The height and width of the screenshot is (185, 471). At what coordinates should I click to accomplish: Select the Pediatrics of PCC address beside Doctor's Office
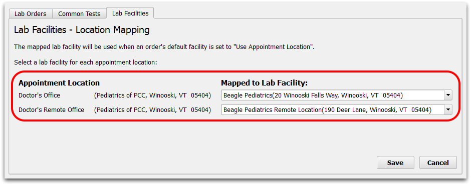click(x=153, y=95)
